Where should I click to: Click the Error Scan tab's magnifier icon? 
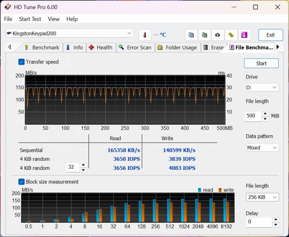pos(121,47)
